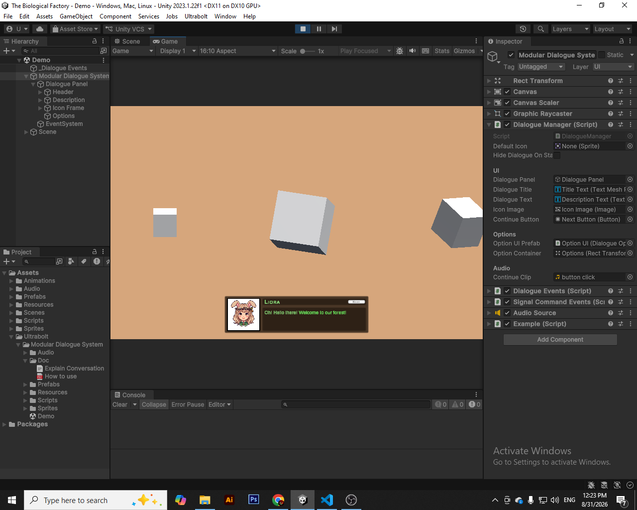Expand the Rect Transform component
Image resolution: width=637 pixels, height=510 pixels.
point(489,81)
